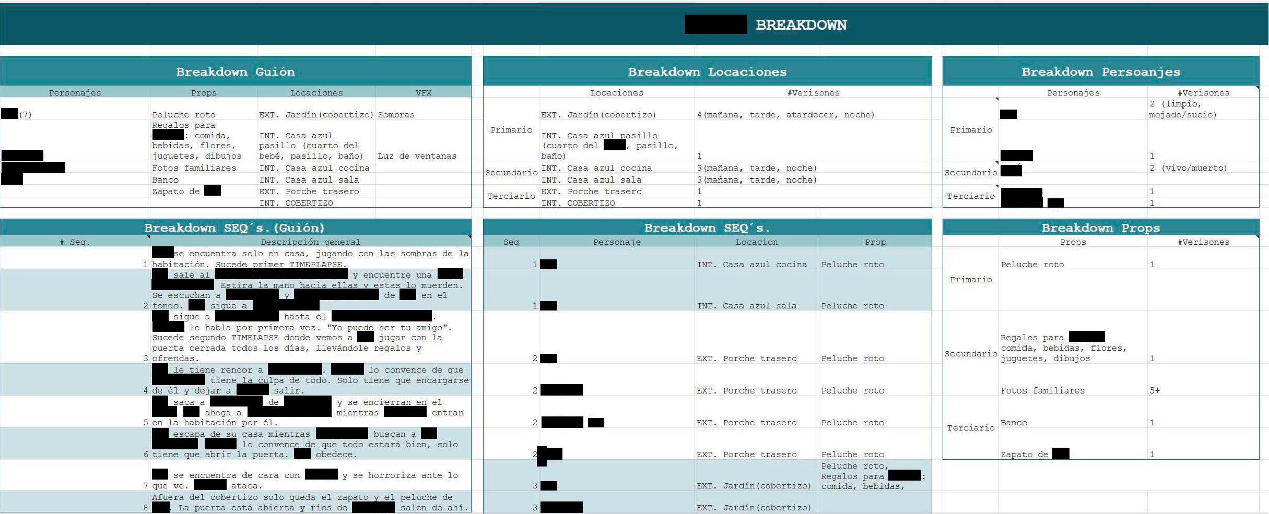
Task: Click the Breakdown Persoanjes section header
Action: click(1100, 72)
